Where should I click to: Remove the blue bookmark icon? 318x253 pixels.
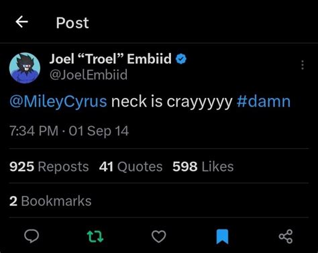[223, 237]
